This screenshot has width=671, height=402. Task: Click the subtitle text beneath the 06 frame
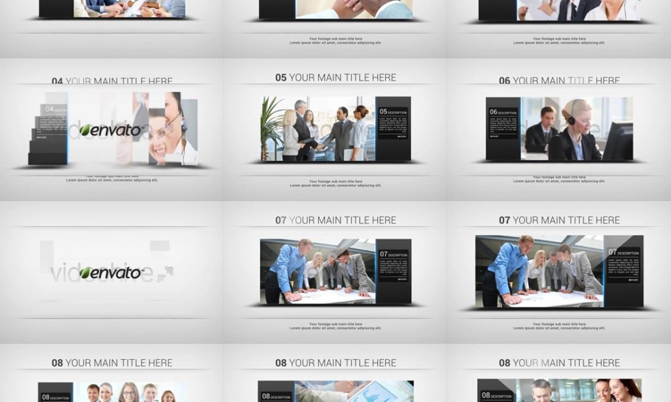coord(559,179)
